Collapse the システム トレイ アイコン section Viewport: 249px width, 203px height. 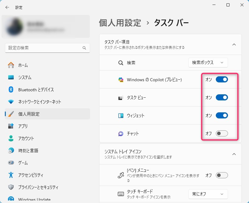tap(234, 154)
